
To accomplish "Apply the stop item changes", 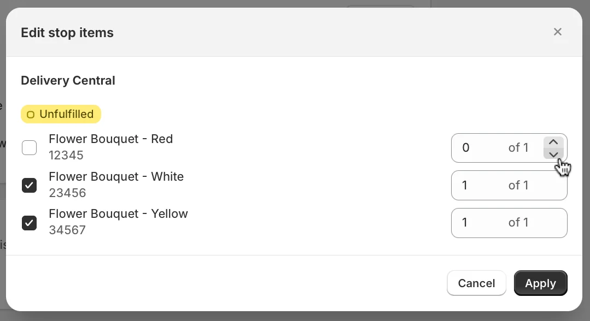I will (541, 283).
